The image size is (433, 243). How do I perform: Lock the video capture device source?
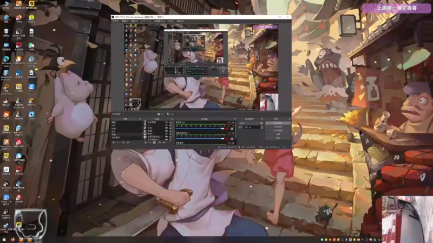click(170, 137)
